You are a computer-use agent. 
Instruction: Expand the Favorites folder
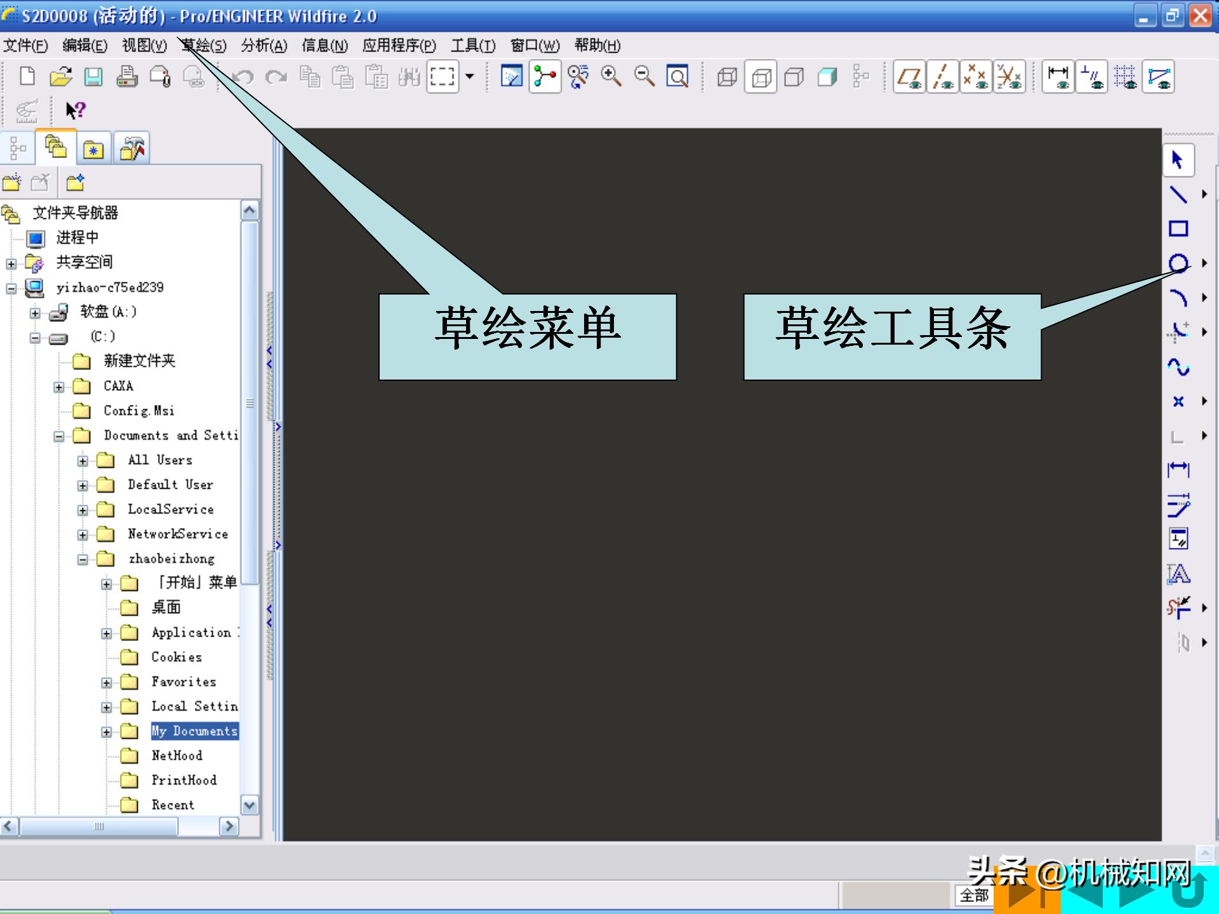pos(107,682)
